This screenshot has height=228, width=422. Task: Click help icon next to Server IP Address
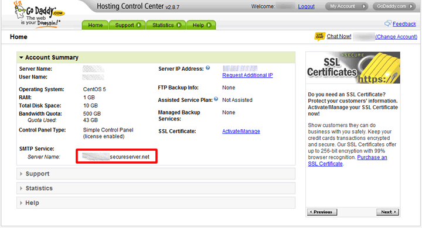pyautogui.click(x=207, y=68)
